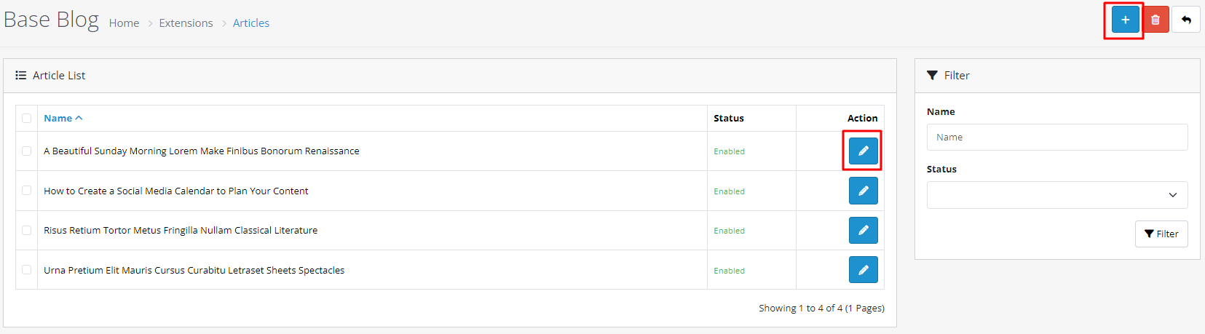Click the blue add new article button

[x=1125, y=20]
